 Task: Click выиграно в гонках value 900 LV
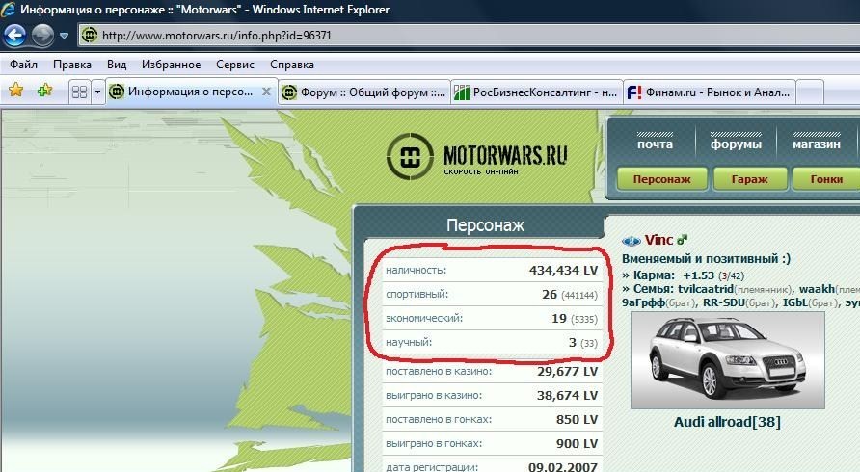pos(577,443)
